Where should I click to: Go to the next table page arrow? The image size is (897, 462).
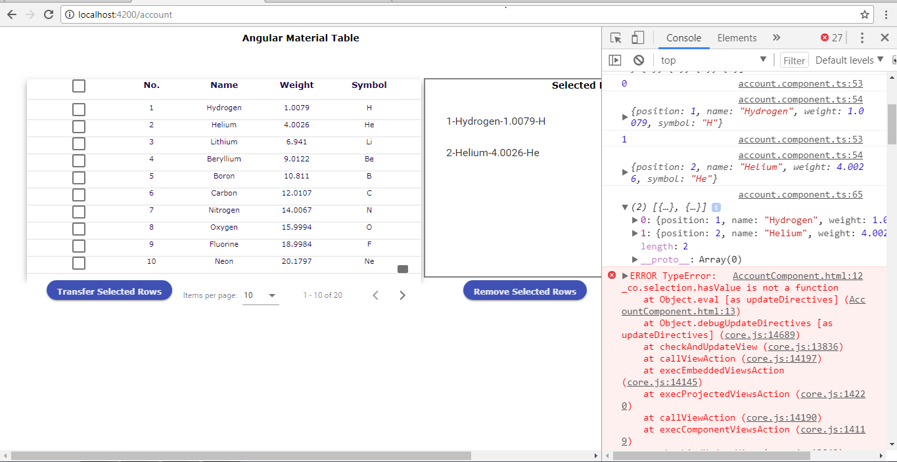(403, 295)
